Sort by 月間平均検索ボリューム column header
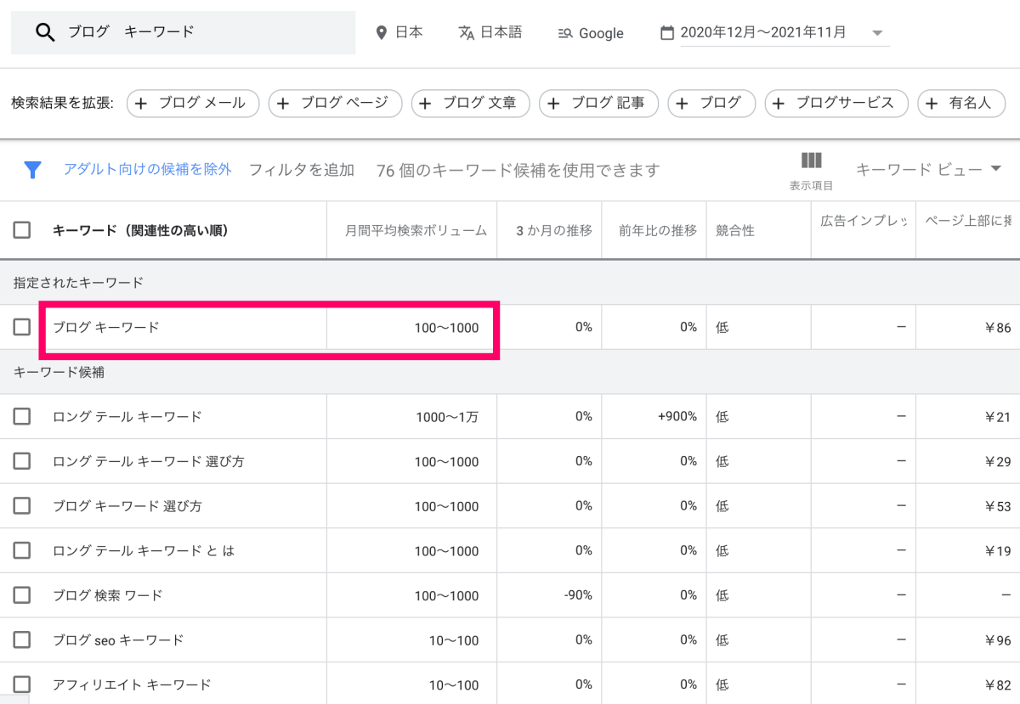 (416, 230)
